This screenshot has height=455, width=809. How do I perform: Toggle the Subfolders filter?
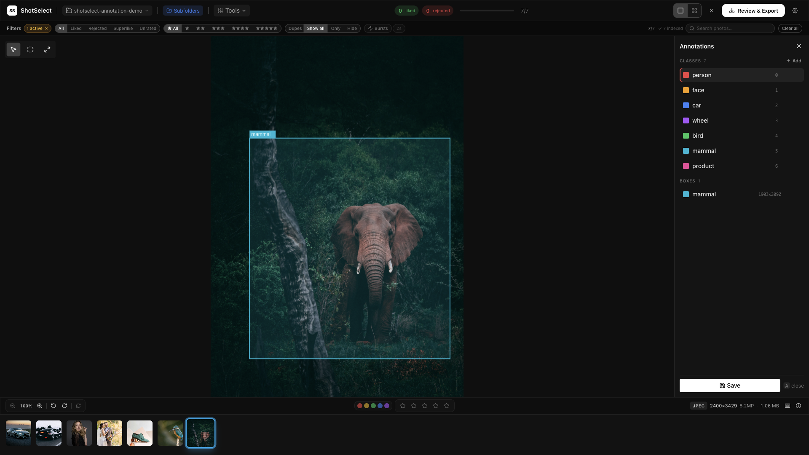[x=183, y=11]
